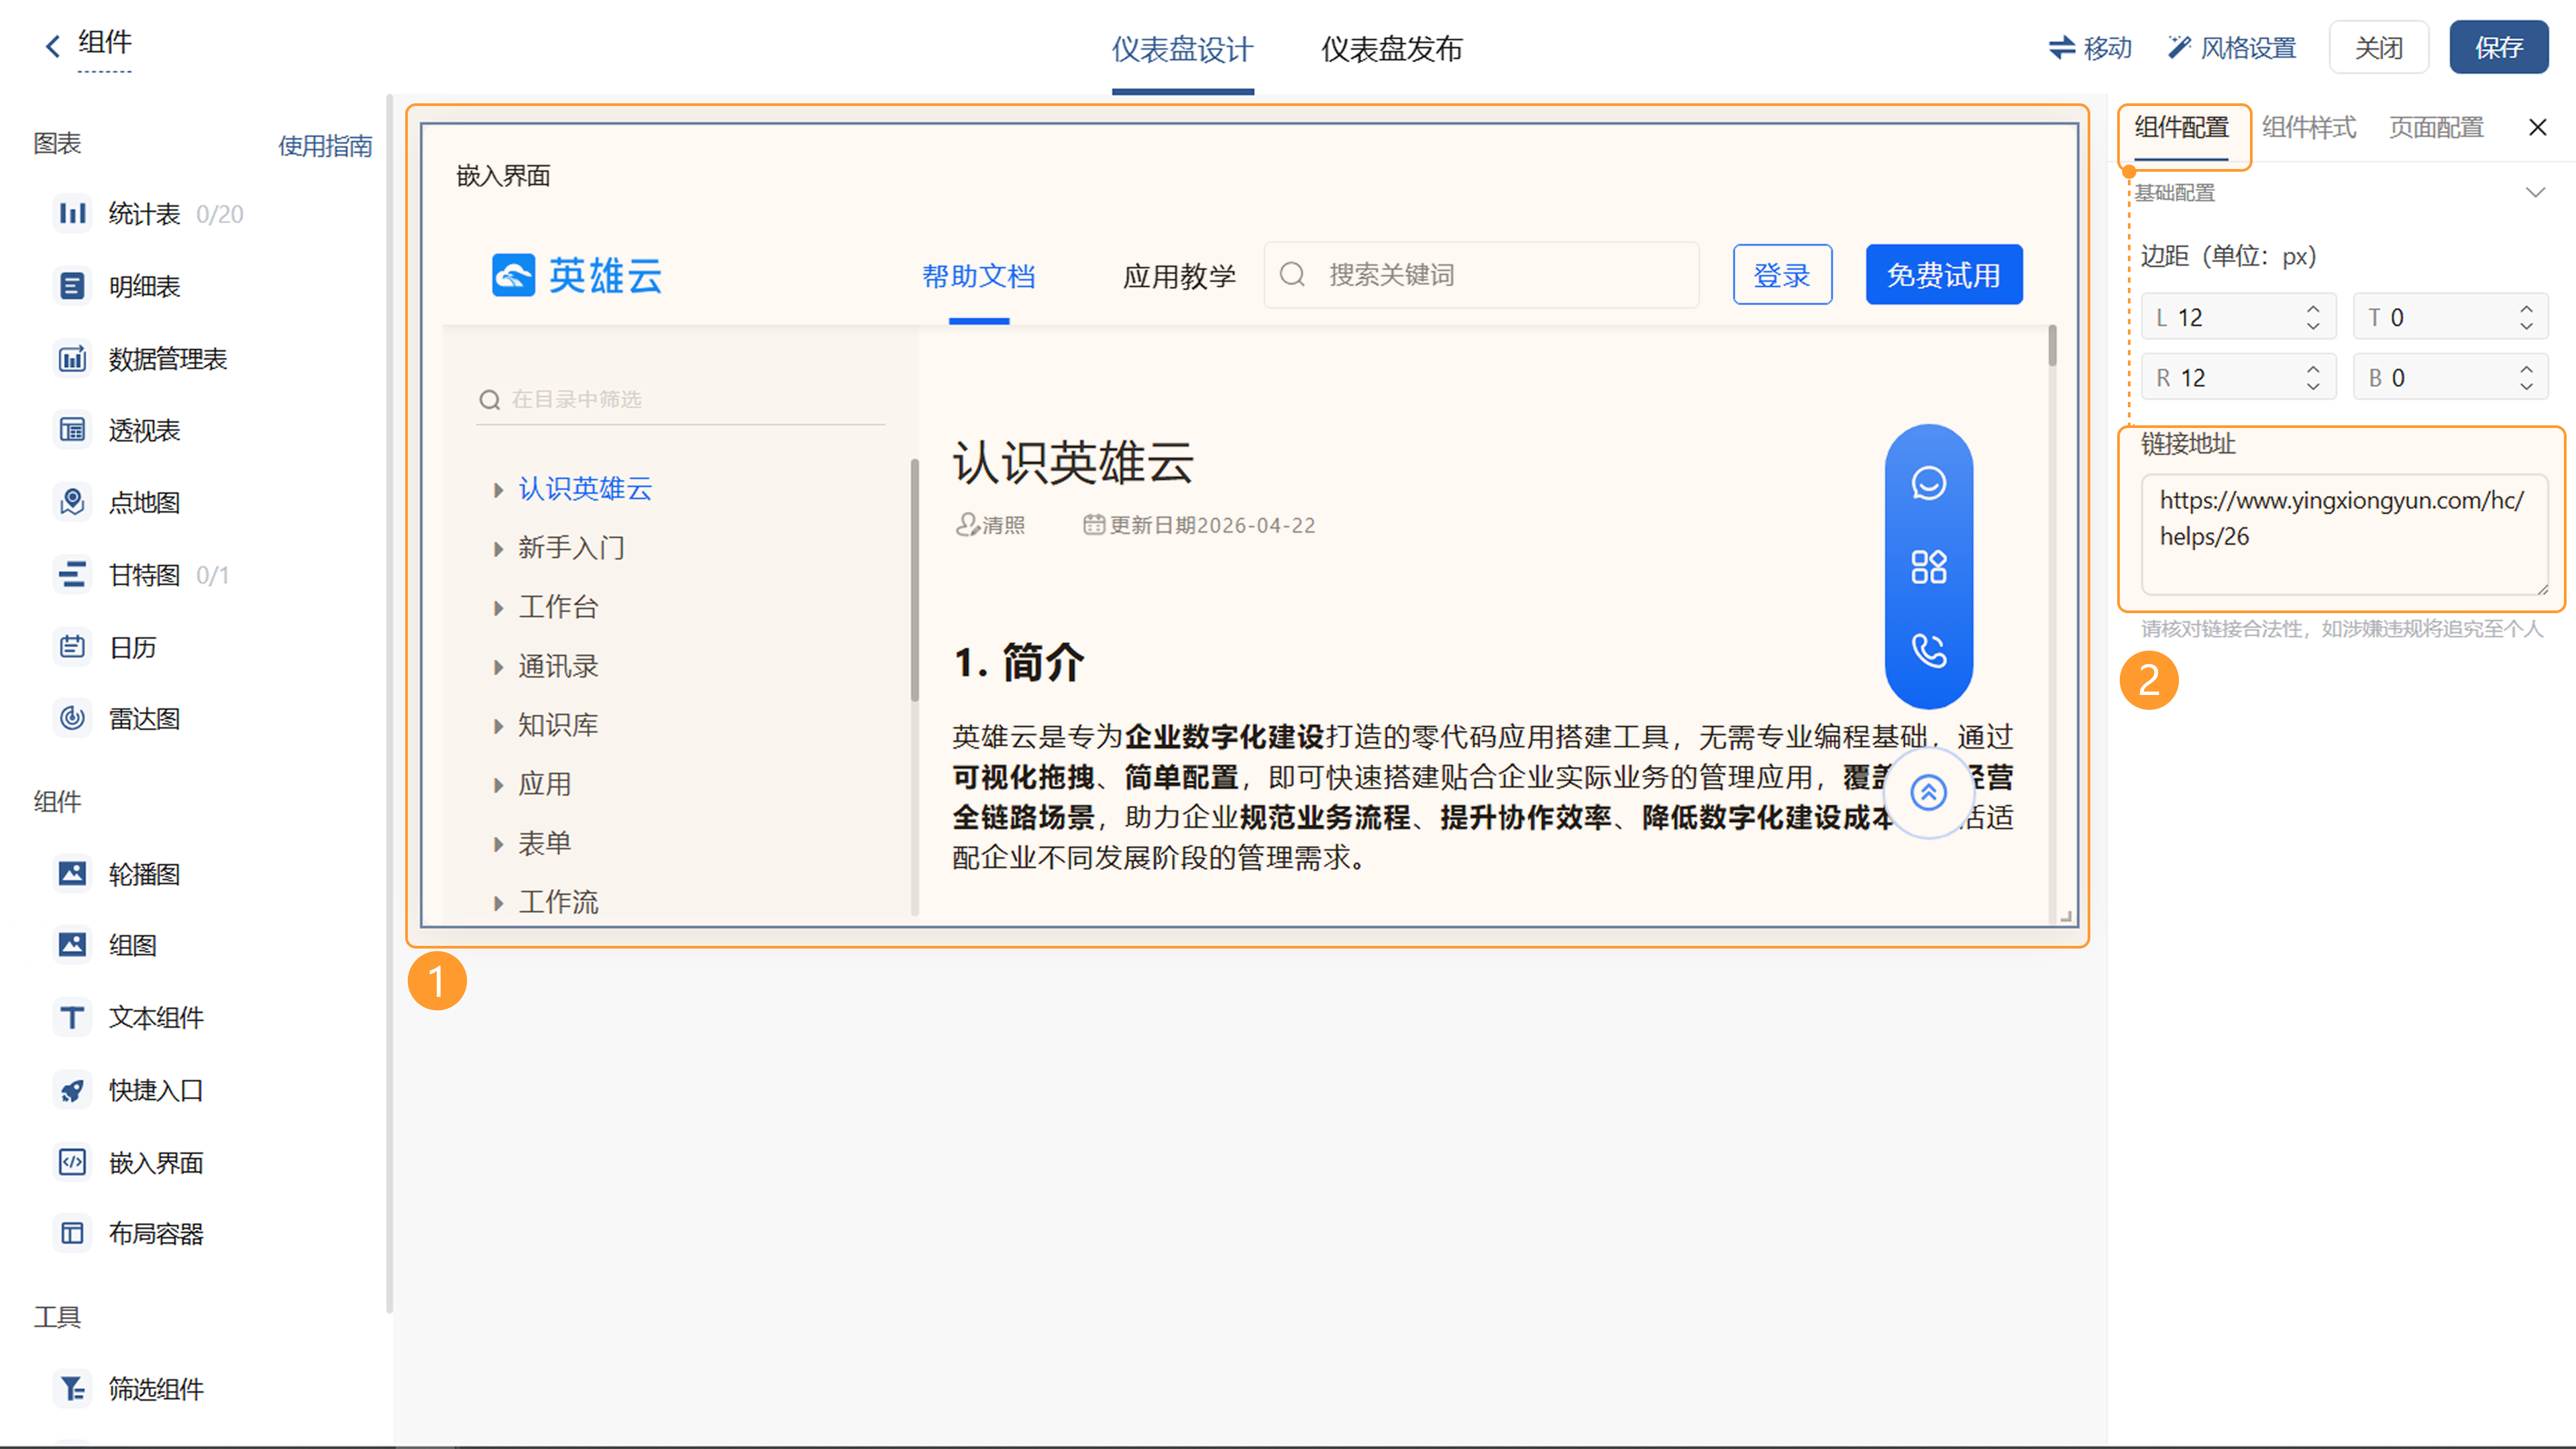Open the 应用教学 tab
This screenshot has width=2576, height=1449.
pyautogui.click(x=1179, y=276)
